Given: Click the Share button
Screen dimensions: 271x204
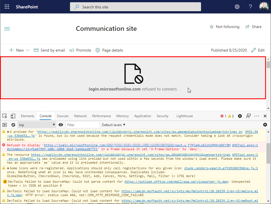Looking at the screenshot, I should tap(253, 27).
